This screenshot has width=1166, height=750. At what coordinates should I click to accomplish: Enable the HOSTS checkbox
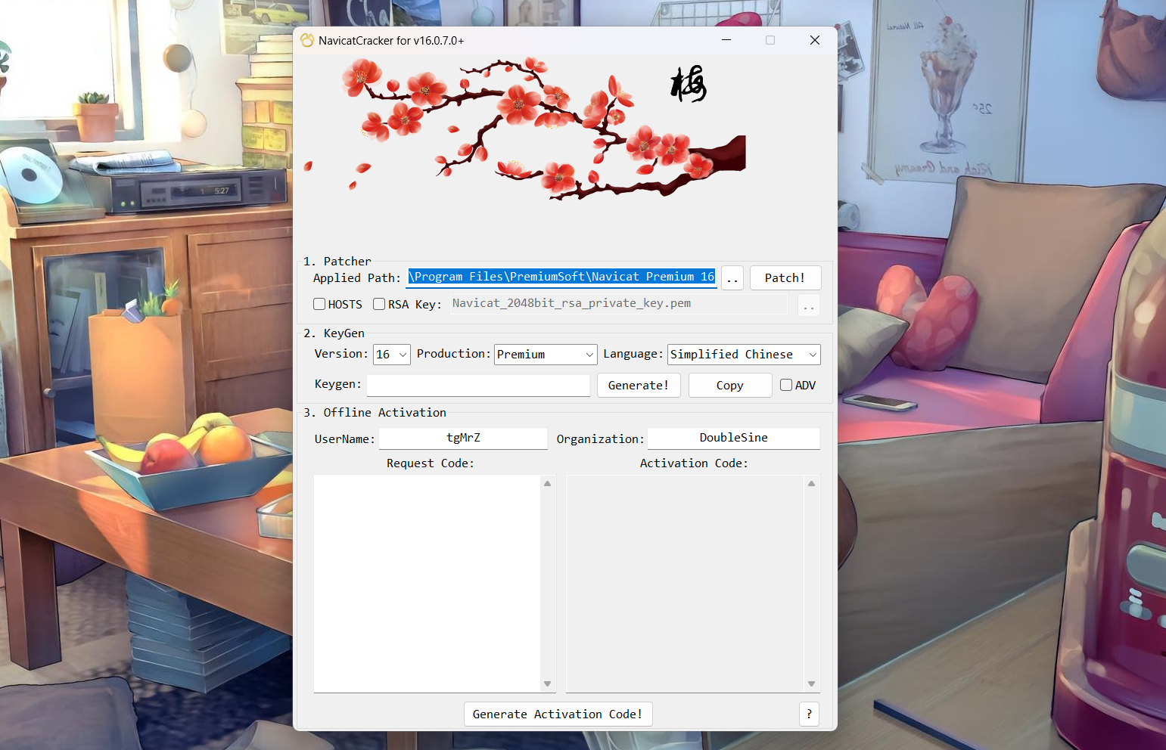point(319,304)
